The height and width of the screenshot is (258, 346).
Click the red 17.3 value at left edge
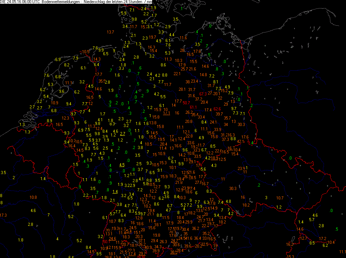[3, 215]
